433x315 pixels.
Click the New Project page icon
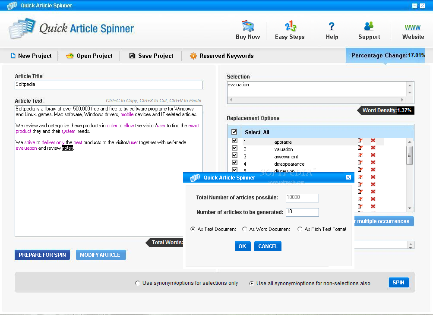click(x=13, y=56)
